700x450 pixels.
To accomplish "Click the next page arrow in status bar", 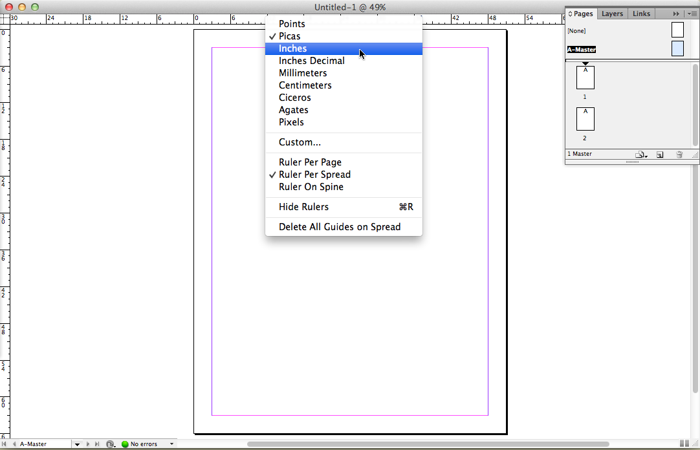I will click(88, 444).
